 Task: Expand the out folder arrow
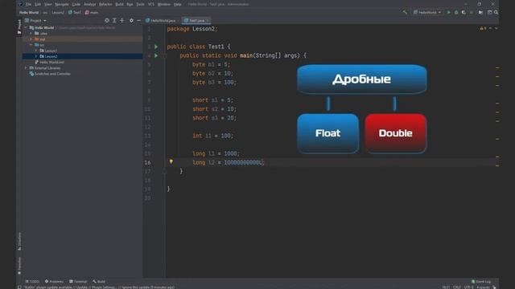point(31,39)
